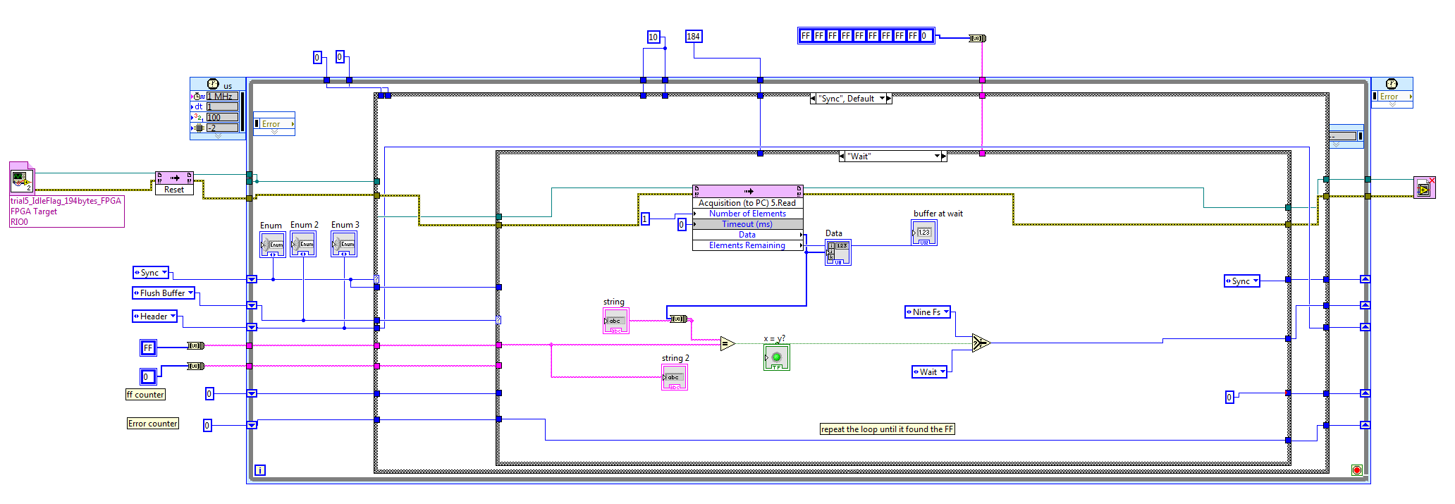Click the x = y? boolean indicator
The width and height of the screenshot is (1455, 504).
[777, 357]
